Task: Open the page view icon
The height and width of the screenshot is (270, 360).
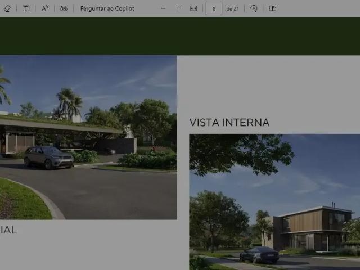Action: click(272, 8)
